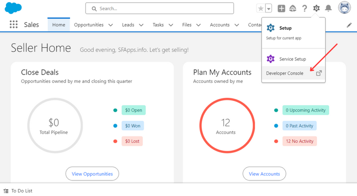Click the 12 No Activity badge
Screen dimensions: 357x196
pos(299,141)
